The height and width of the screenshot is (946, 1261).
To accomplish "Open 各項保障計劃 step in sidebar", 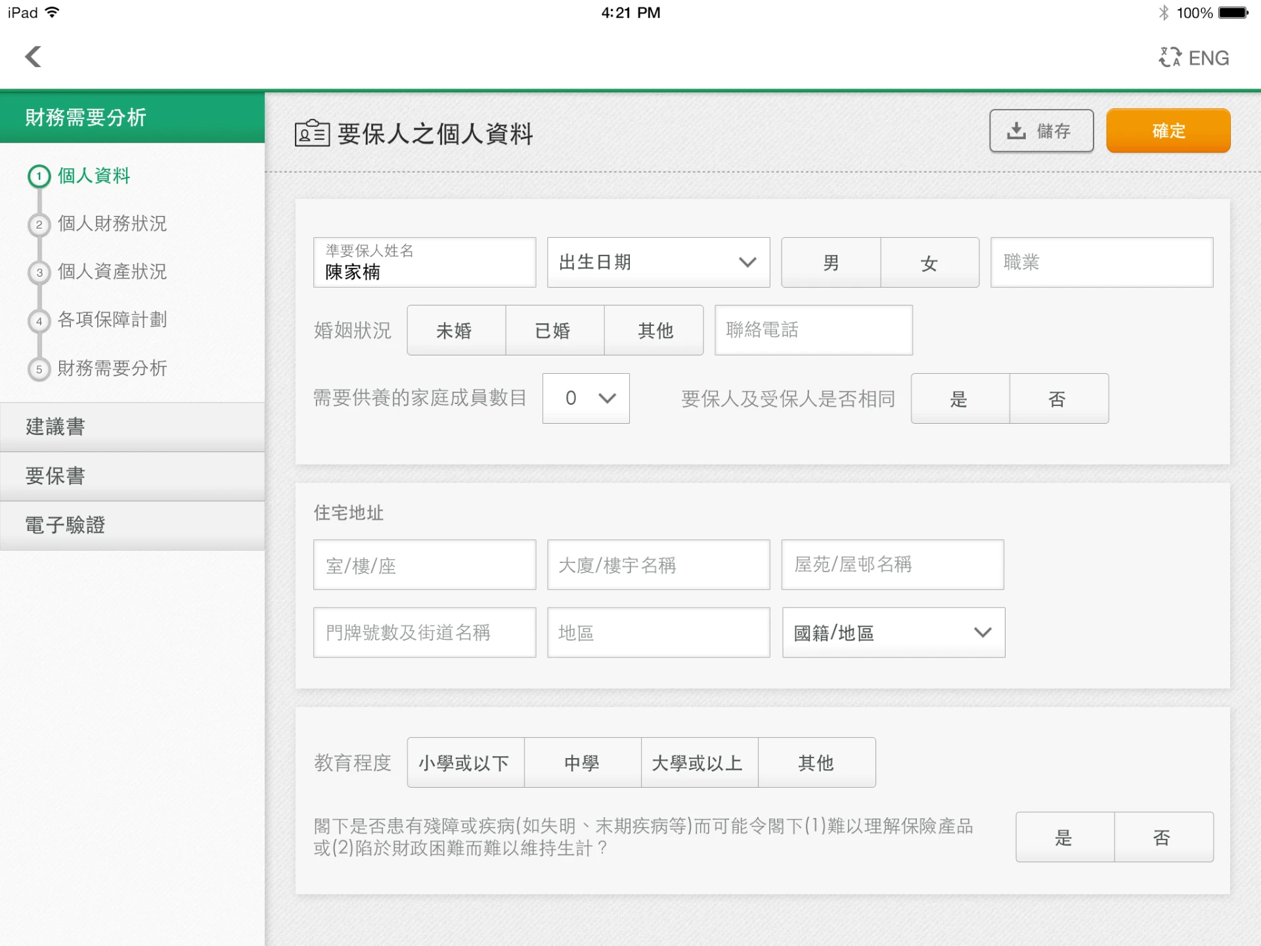I will tap(112, 320).
